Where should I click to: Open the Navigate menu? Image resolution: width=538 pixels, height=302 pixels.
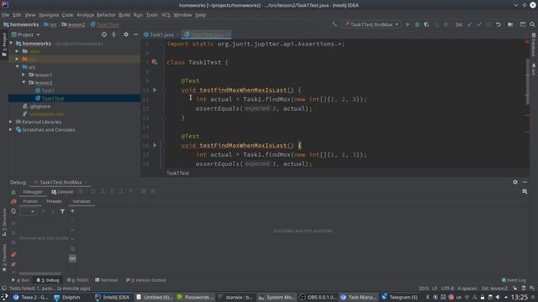coord(49,15)
